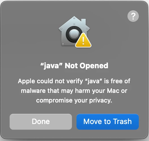Select the word "Opened" in the heading
Screen dimensions: 149x141
tap(94, 66)
